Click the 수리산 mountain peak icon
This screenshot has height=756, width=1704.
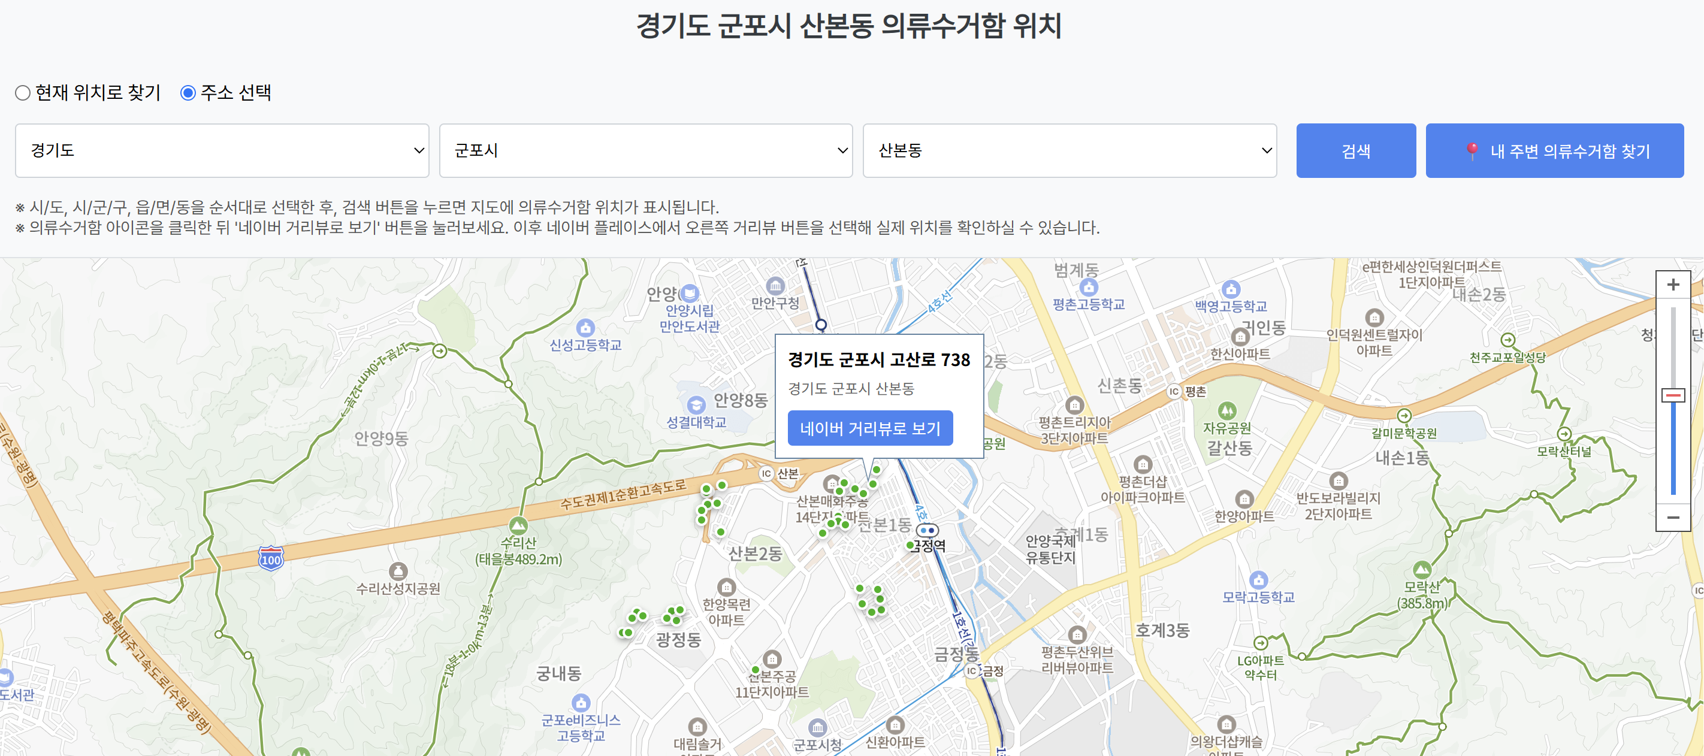point(518,526)
